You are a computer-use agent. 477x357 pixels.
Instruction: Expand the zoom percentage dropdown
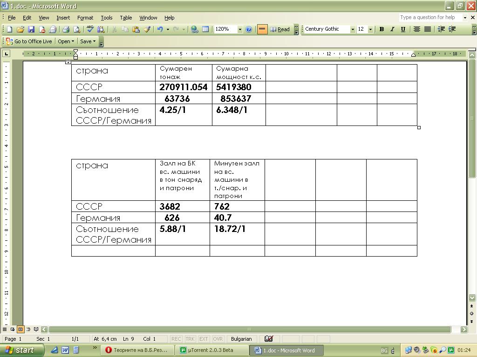click(240, 29)
